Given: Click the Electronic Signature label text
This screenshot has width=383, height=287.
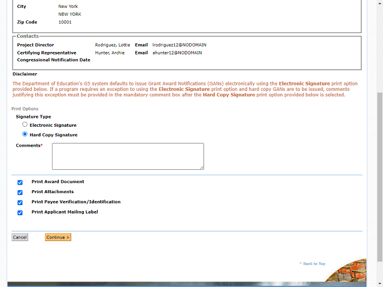Looking at the screenshot, I should point(53,125).
